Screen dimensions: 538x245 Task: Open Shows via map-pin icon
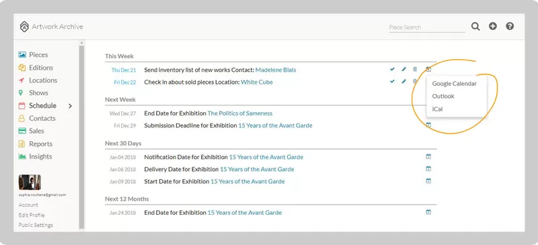point(21,93)
